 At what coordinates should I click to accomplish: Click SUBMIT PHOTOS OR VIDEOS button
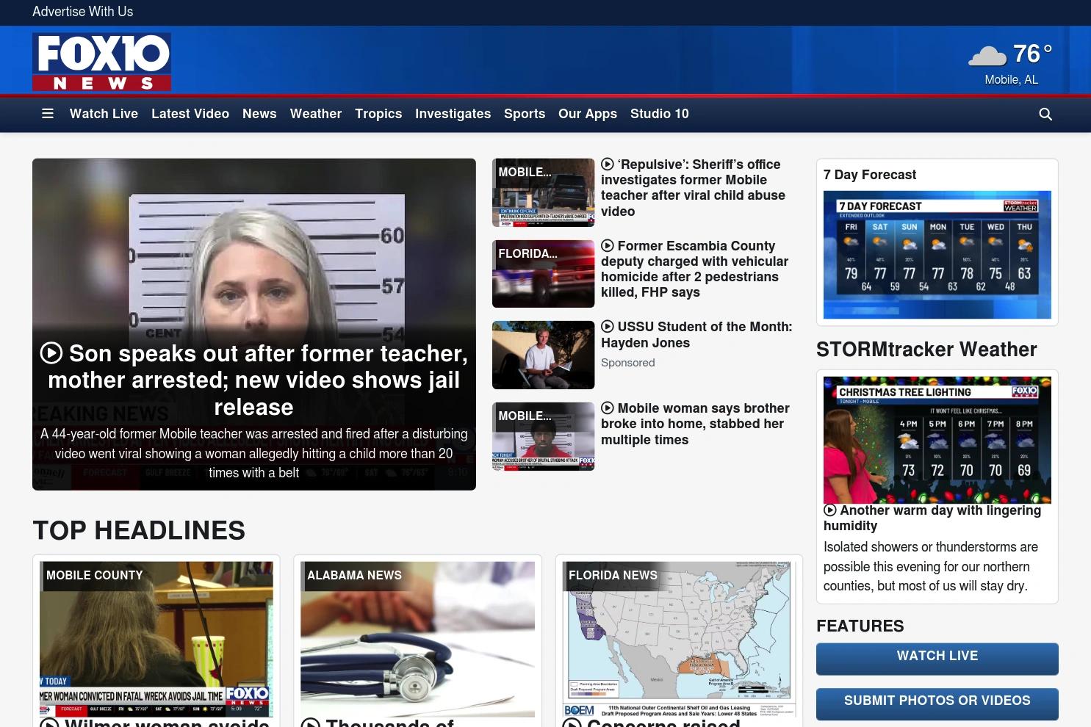937,704
